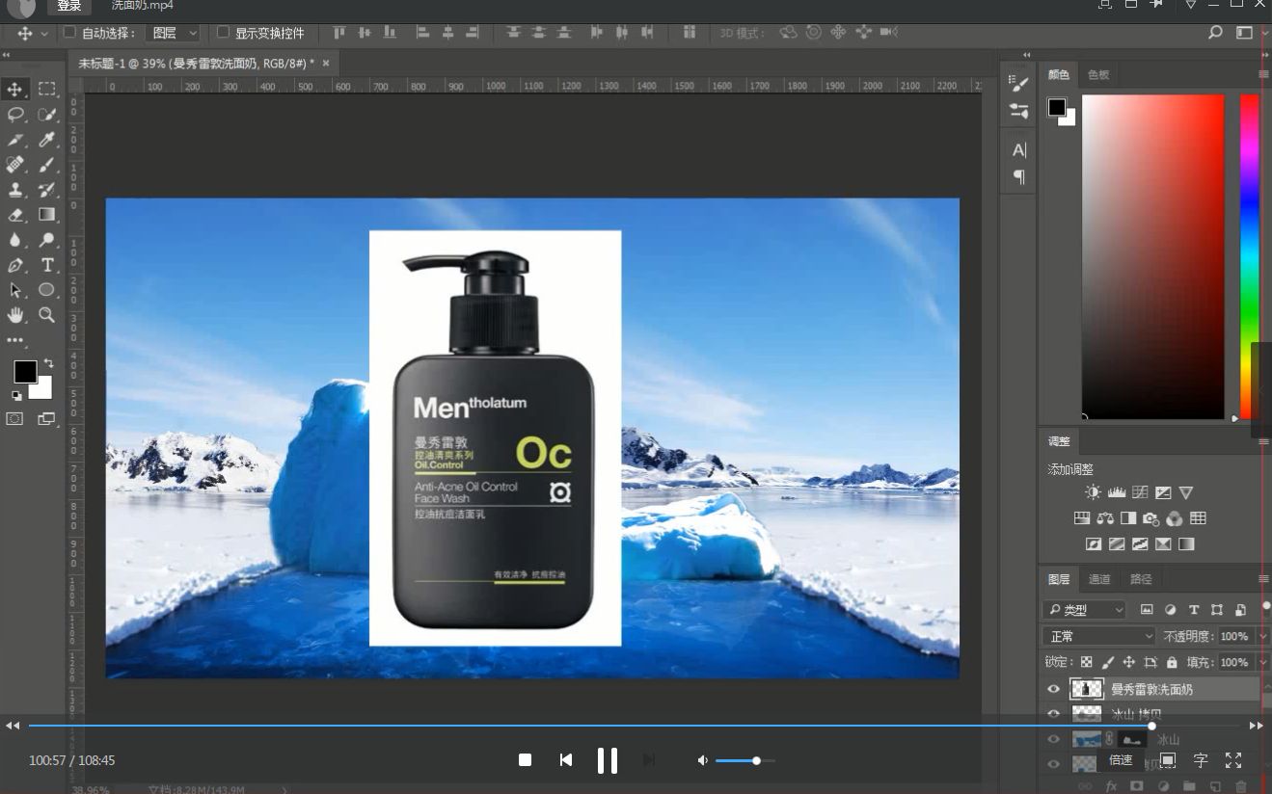1272x794 pixels.
Task: Open the Move tool preset dropdown
Action: (44, 33)
